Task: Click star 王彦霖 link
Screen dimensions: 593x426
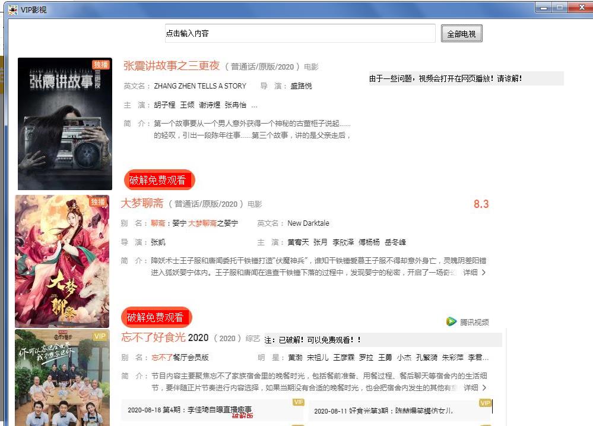Action: click(x=344, y=357)
